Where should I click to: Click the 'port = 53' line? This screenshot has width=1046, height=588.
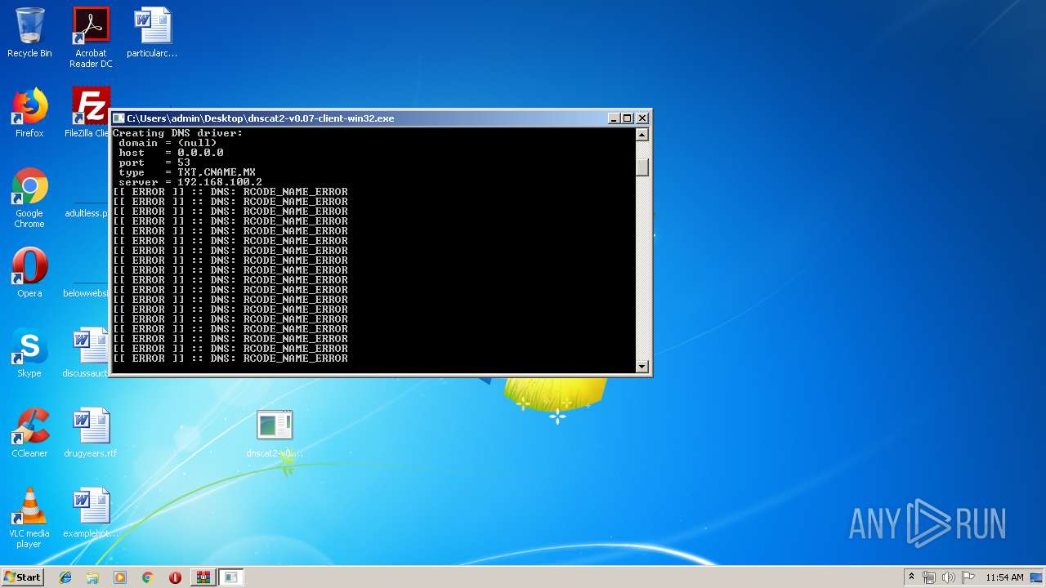(154, 163)
